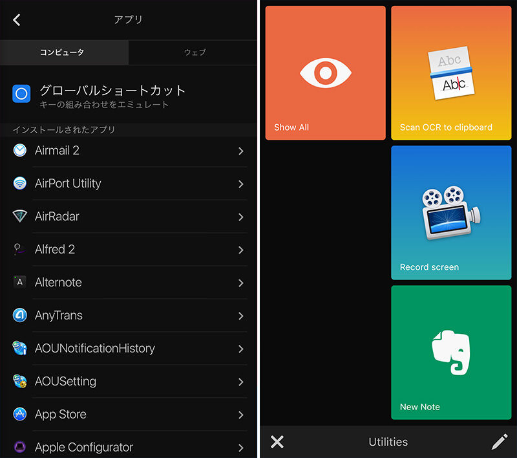Tap the Utilities title in bottom bar
517x458 pixels.
coord(388,442)
